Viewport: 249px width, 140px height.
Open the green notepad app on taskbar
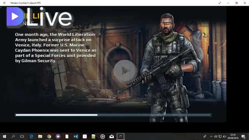coord(94,136)
